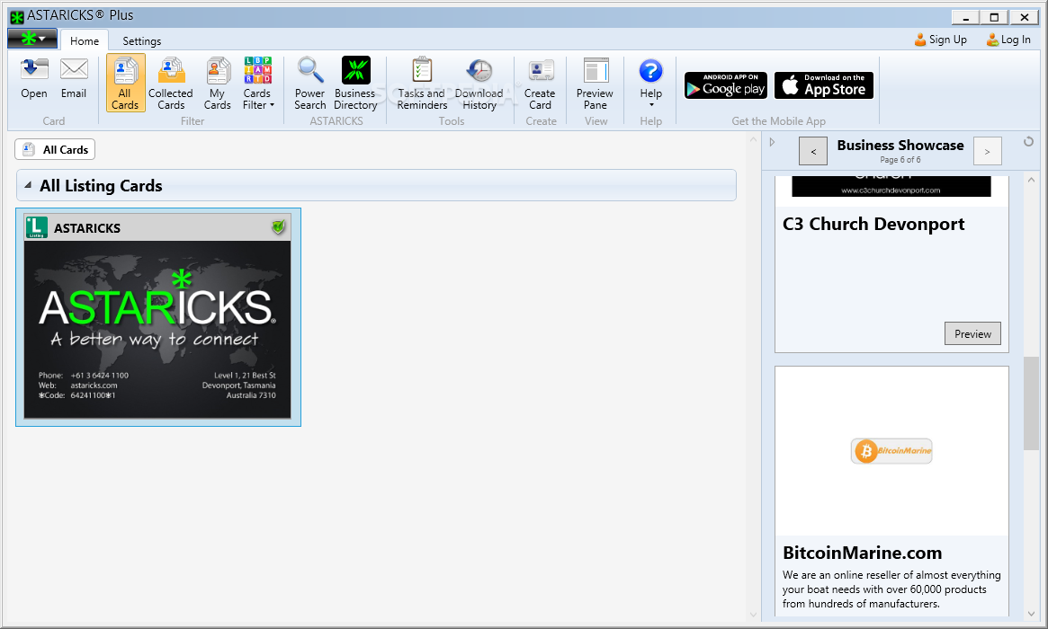Click the main list scroll-down arrow
This screenshot has width=1048, height=629.
tap(753, 615)
